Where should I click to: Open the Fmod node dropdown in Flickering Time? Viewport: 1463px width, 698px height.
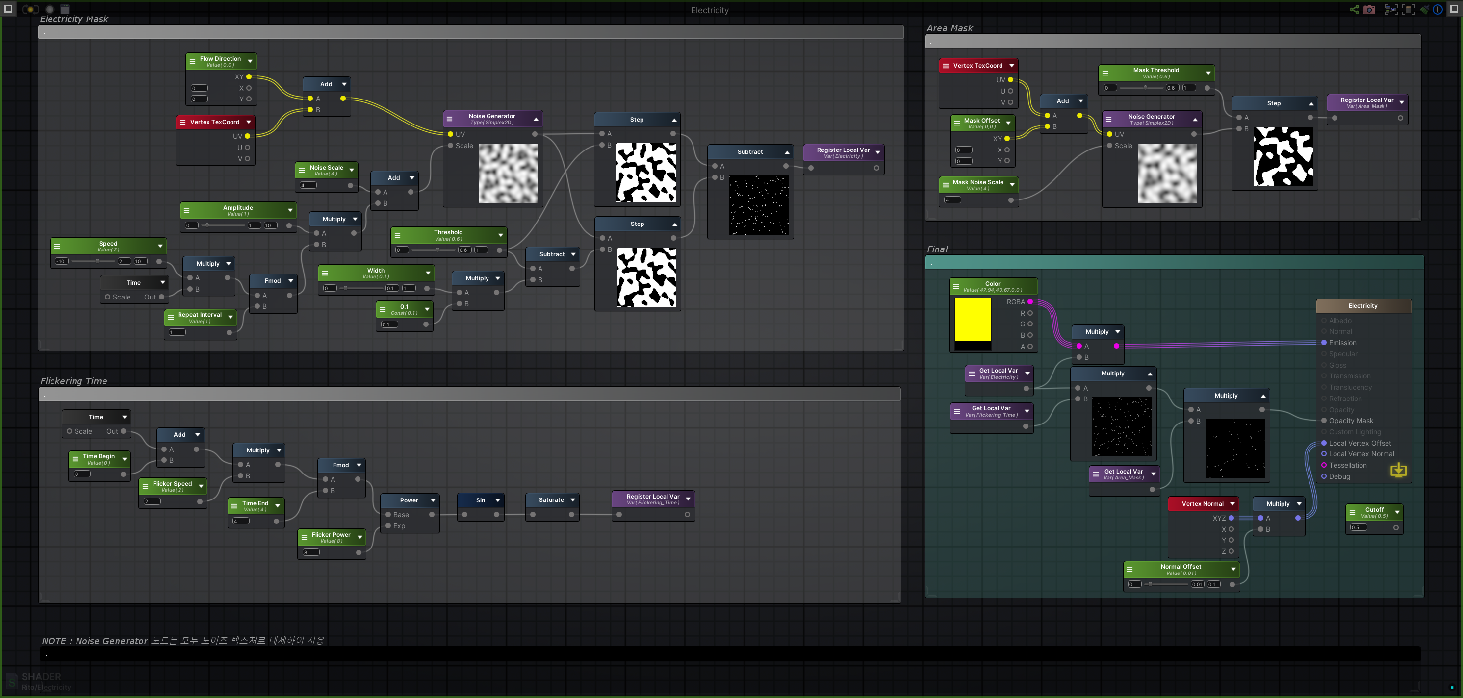359,465
